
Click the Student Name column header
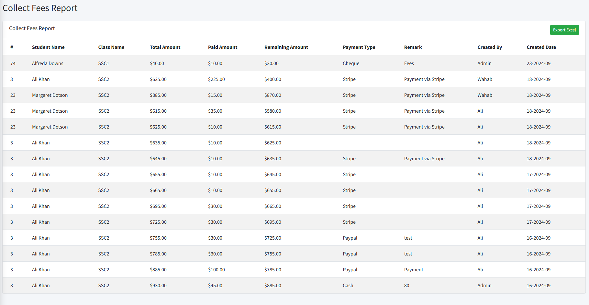[x=48, y=47]
